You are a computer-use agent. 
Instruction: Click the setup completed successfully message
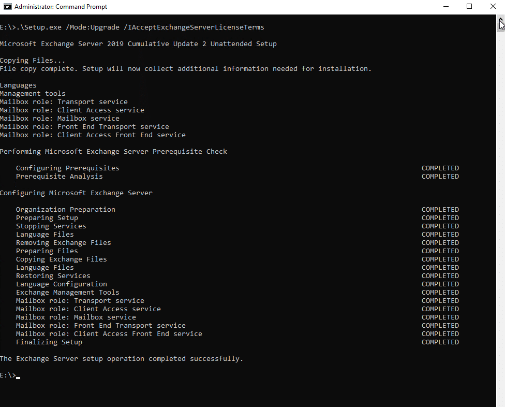point(121,358)
